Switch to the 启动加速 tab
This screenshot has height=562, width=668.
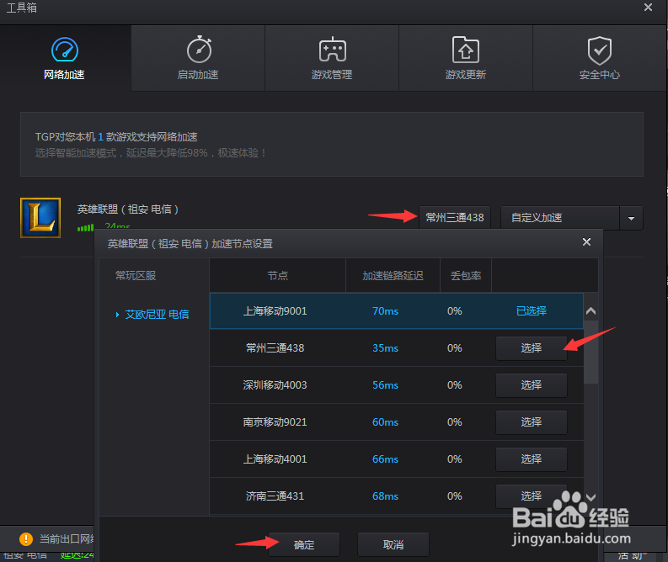(x=198, y=58)
